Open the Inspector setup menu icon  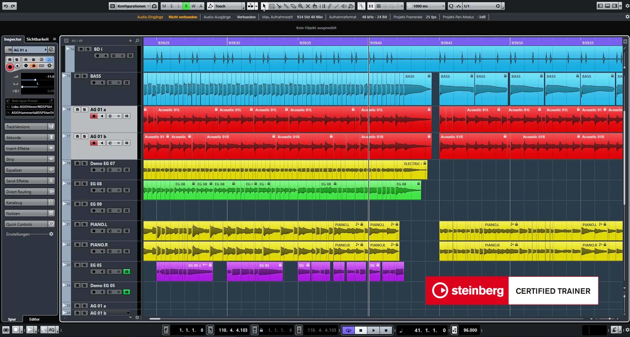[54, 39]
